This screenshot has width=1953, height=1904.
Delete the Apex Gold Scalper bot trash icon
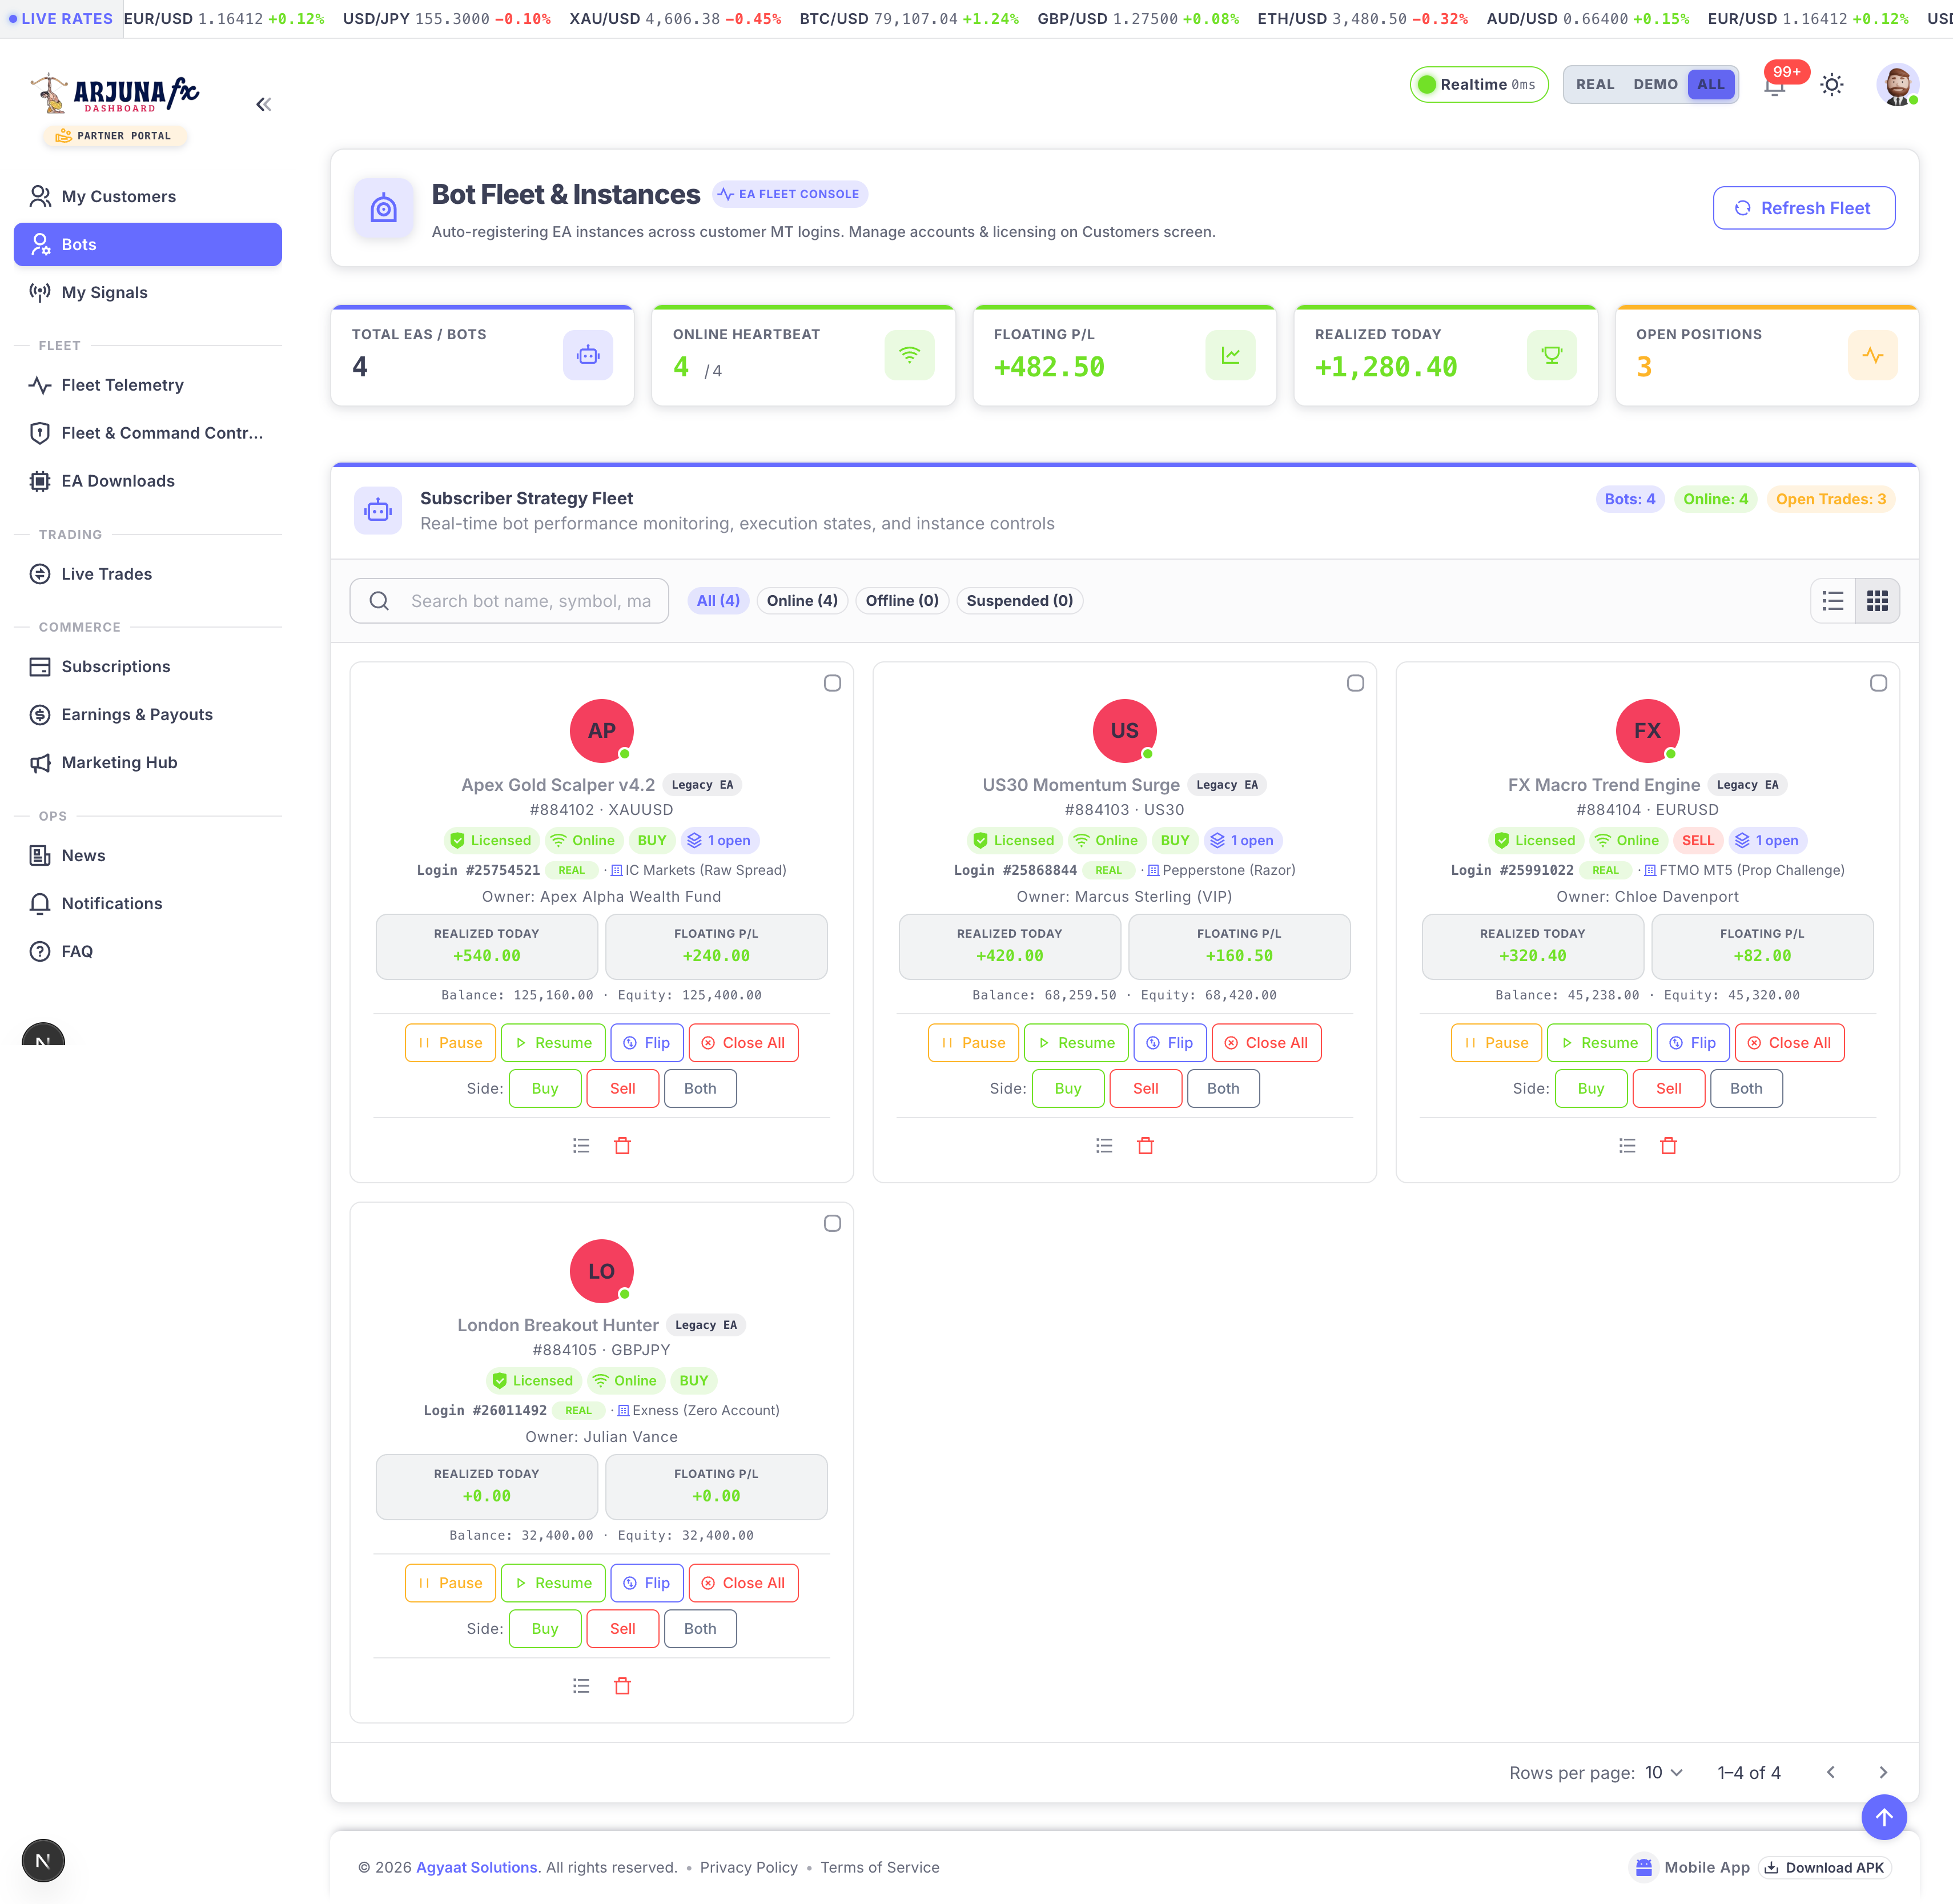pos(622,1146)
